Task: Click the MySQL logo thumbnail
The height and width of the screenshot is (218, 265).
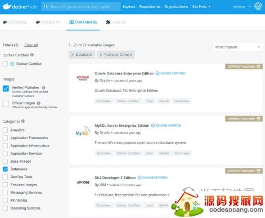Action: point(83,131)
